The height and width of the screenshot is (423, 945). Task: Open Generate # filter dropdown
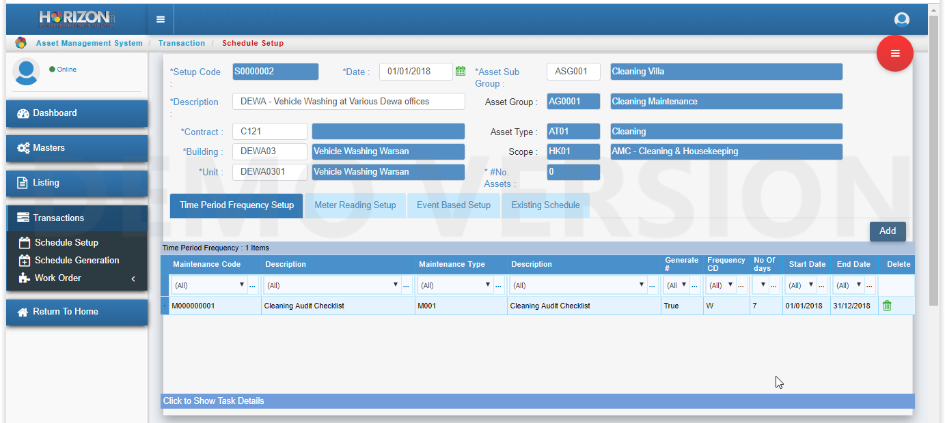coord(684,285)
